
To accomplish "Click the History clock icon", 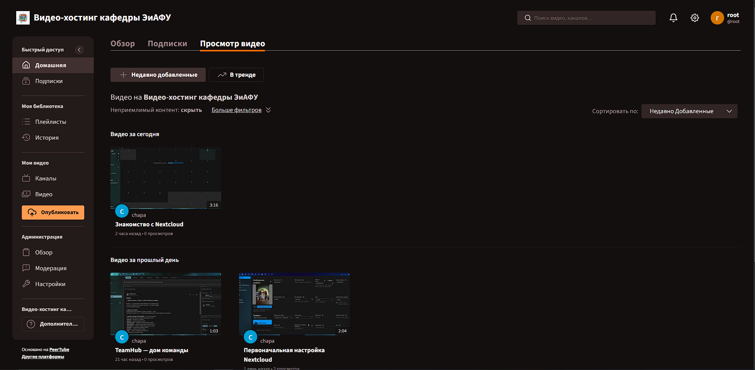I will point(26,138).
